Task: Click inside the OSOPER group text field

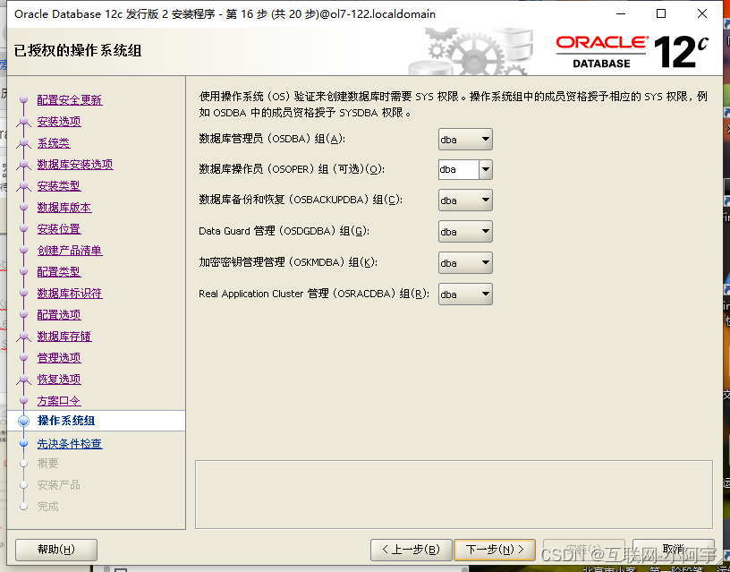Action: (x=459, y=169)
